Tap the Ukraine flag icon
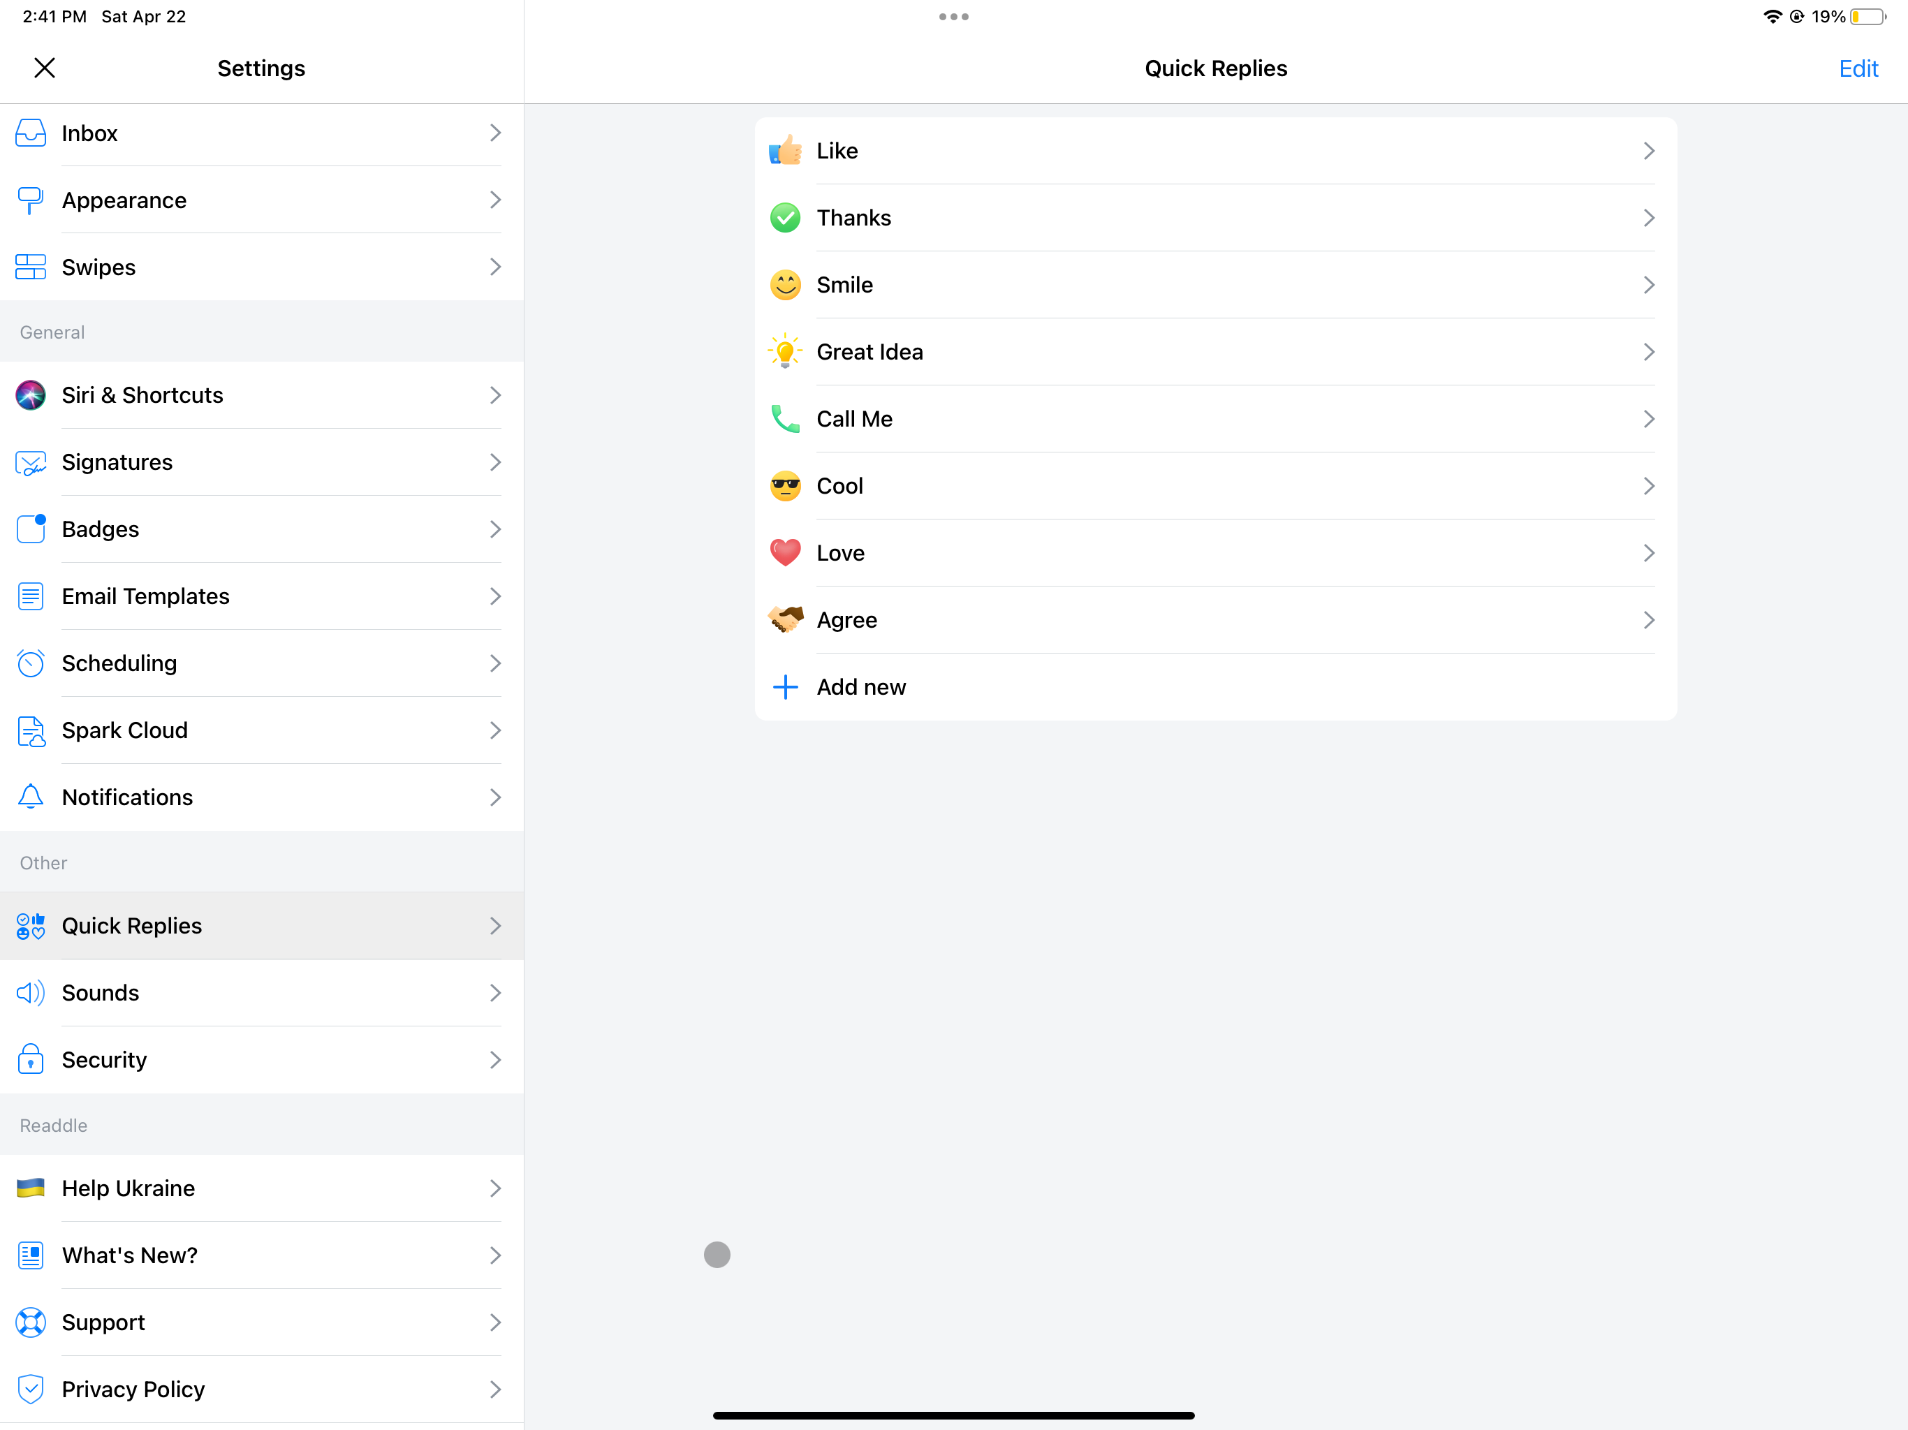 30,1188
